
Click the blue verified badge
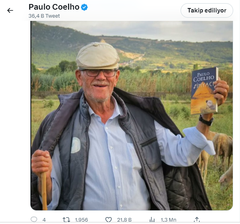point(84,7)
